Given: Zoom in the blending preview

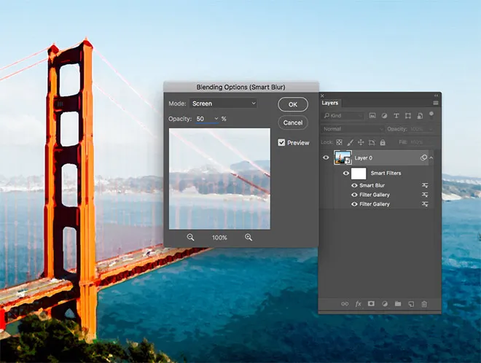Looking at the screenshot, I should point(249,238).
